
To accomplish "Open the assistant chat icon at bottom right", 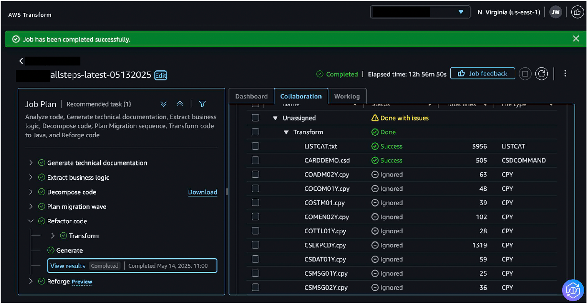I will point(573,290).
